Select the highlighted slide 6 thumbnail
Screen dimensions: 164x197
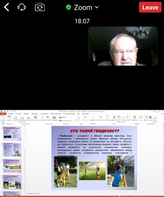click(12, 182)
